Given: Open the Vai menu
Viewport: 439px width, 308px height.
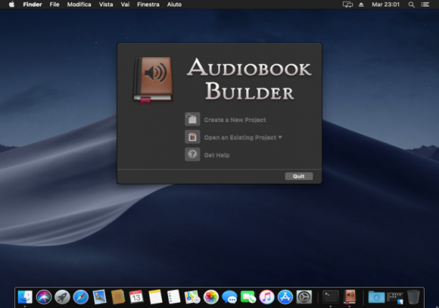Looking at the screenshot, I should pyautogui.click(x=125, y=4).
